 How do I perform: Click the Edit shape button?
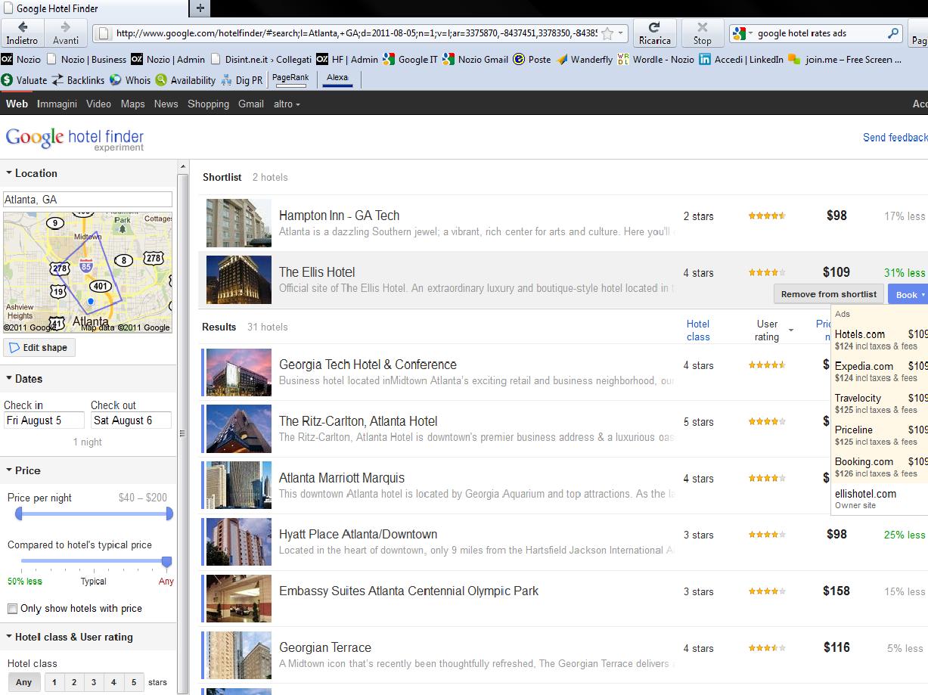(39, 348)
